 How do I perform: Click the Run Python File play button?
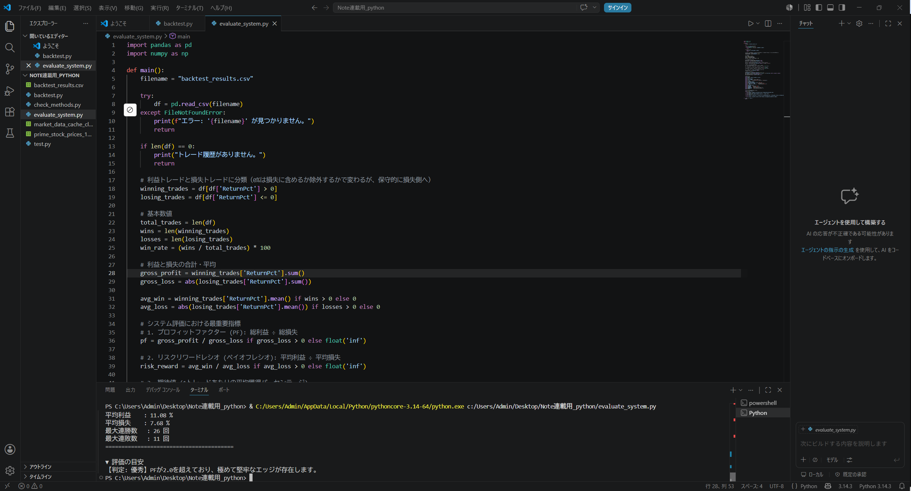(x=751, y=23)
